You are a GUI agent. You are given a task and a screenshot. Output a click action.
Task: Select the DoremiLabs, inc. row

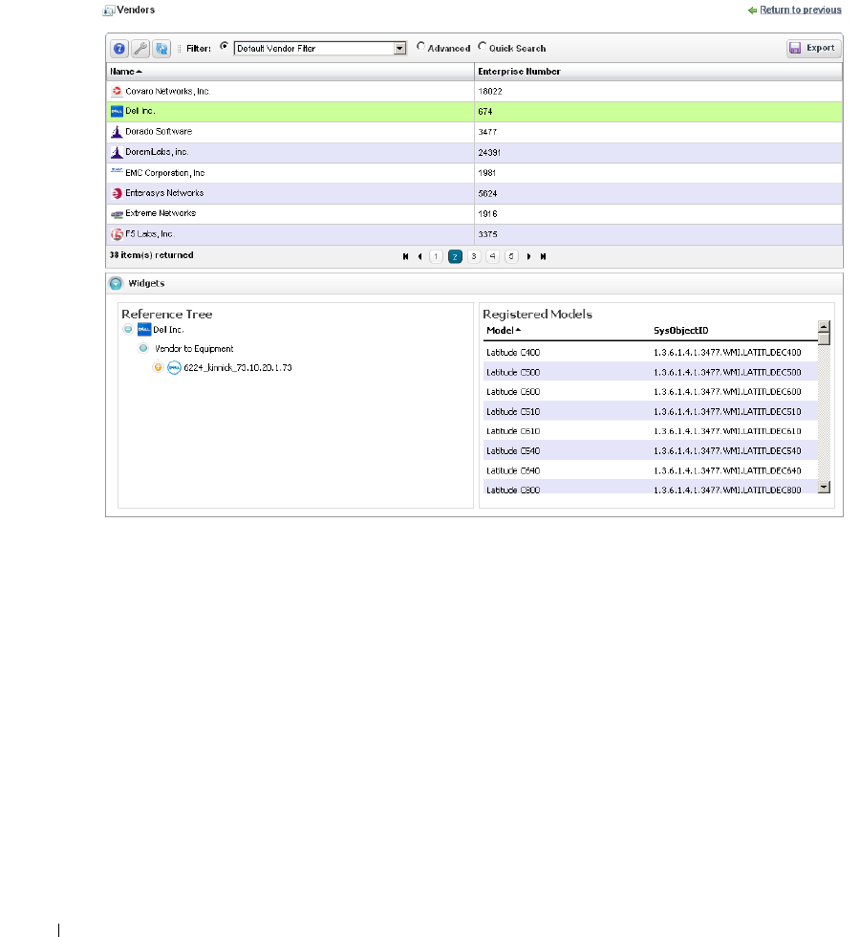pyautogui.click(x=474, y=153)
